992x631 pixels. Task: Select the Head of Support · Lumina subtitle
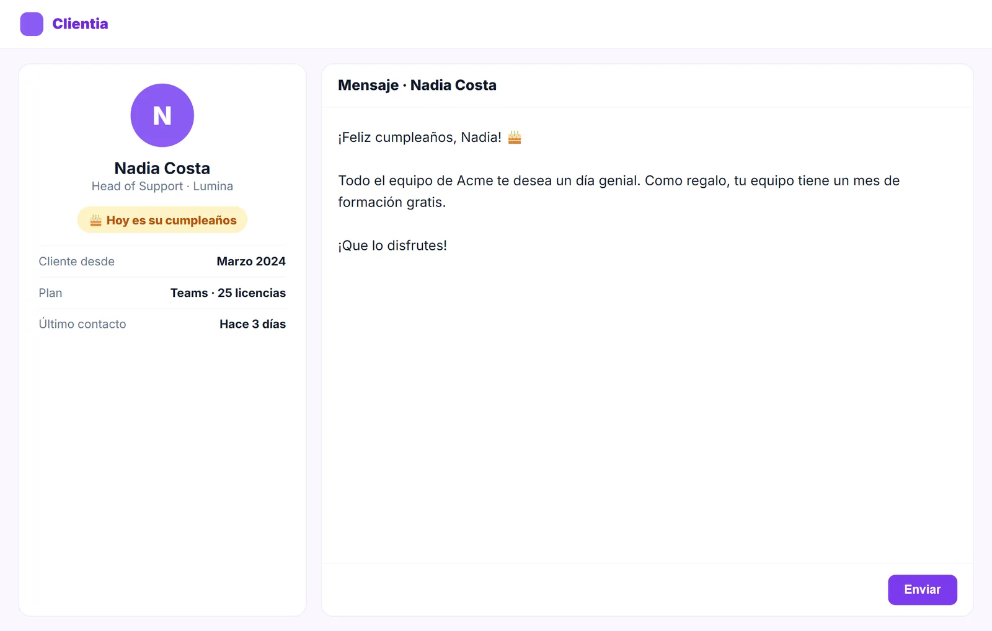click(x=162, y=186)
